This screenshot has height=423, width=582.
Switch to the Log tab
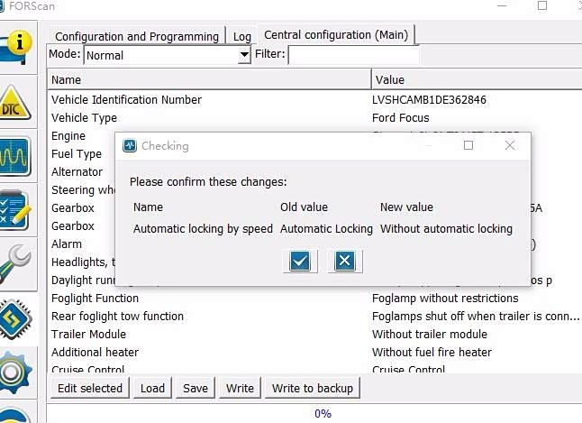[242, 36]
